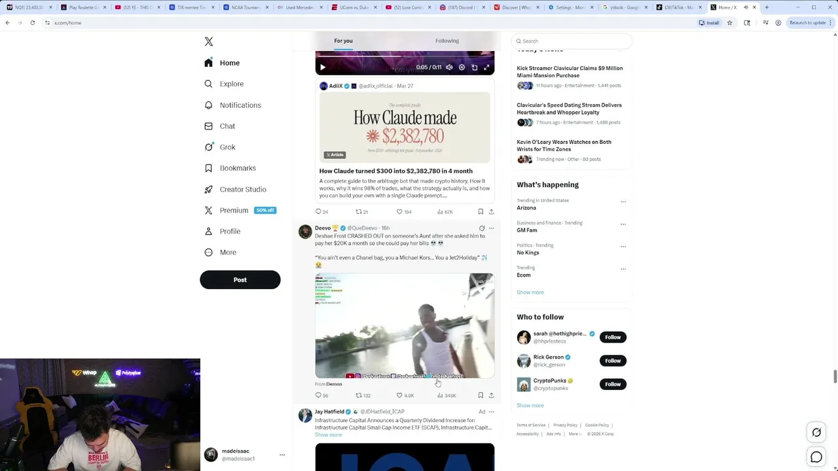Viewport: 838px width, 471px height.
Task: Expand video to fullscreen
Action: [486, 67]
